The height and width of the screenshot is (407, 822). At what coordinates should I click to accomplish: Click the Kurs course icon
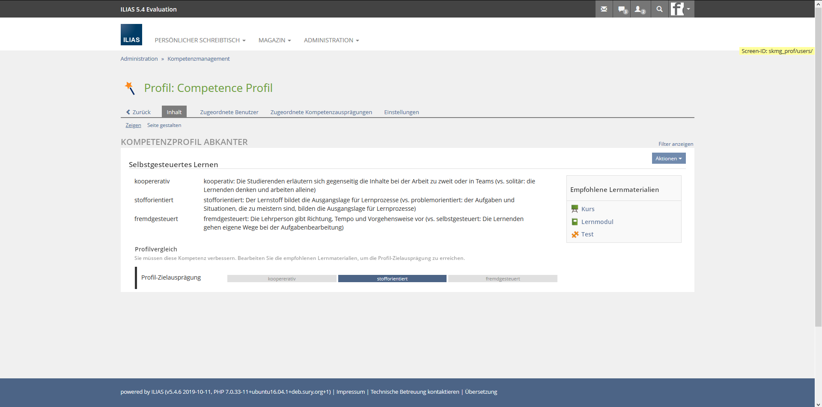(575, 209)
